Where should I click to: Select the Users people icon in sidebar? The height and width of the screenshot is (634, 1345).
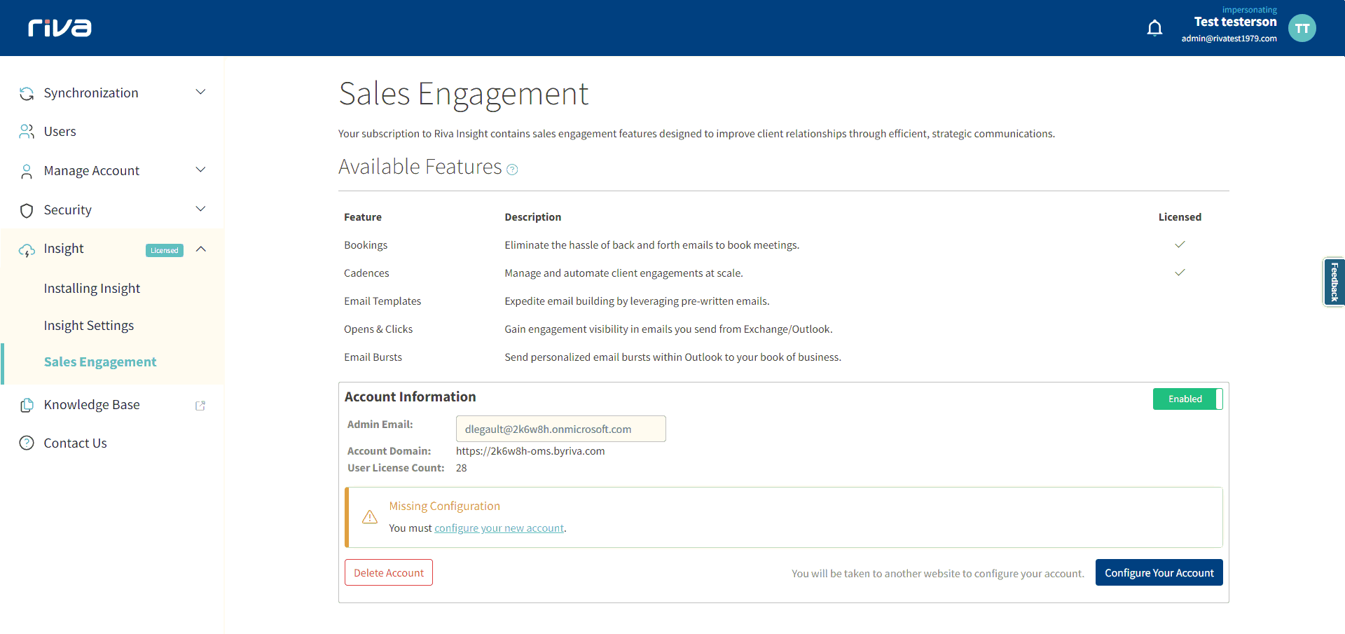tap(26, 131)
